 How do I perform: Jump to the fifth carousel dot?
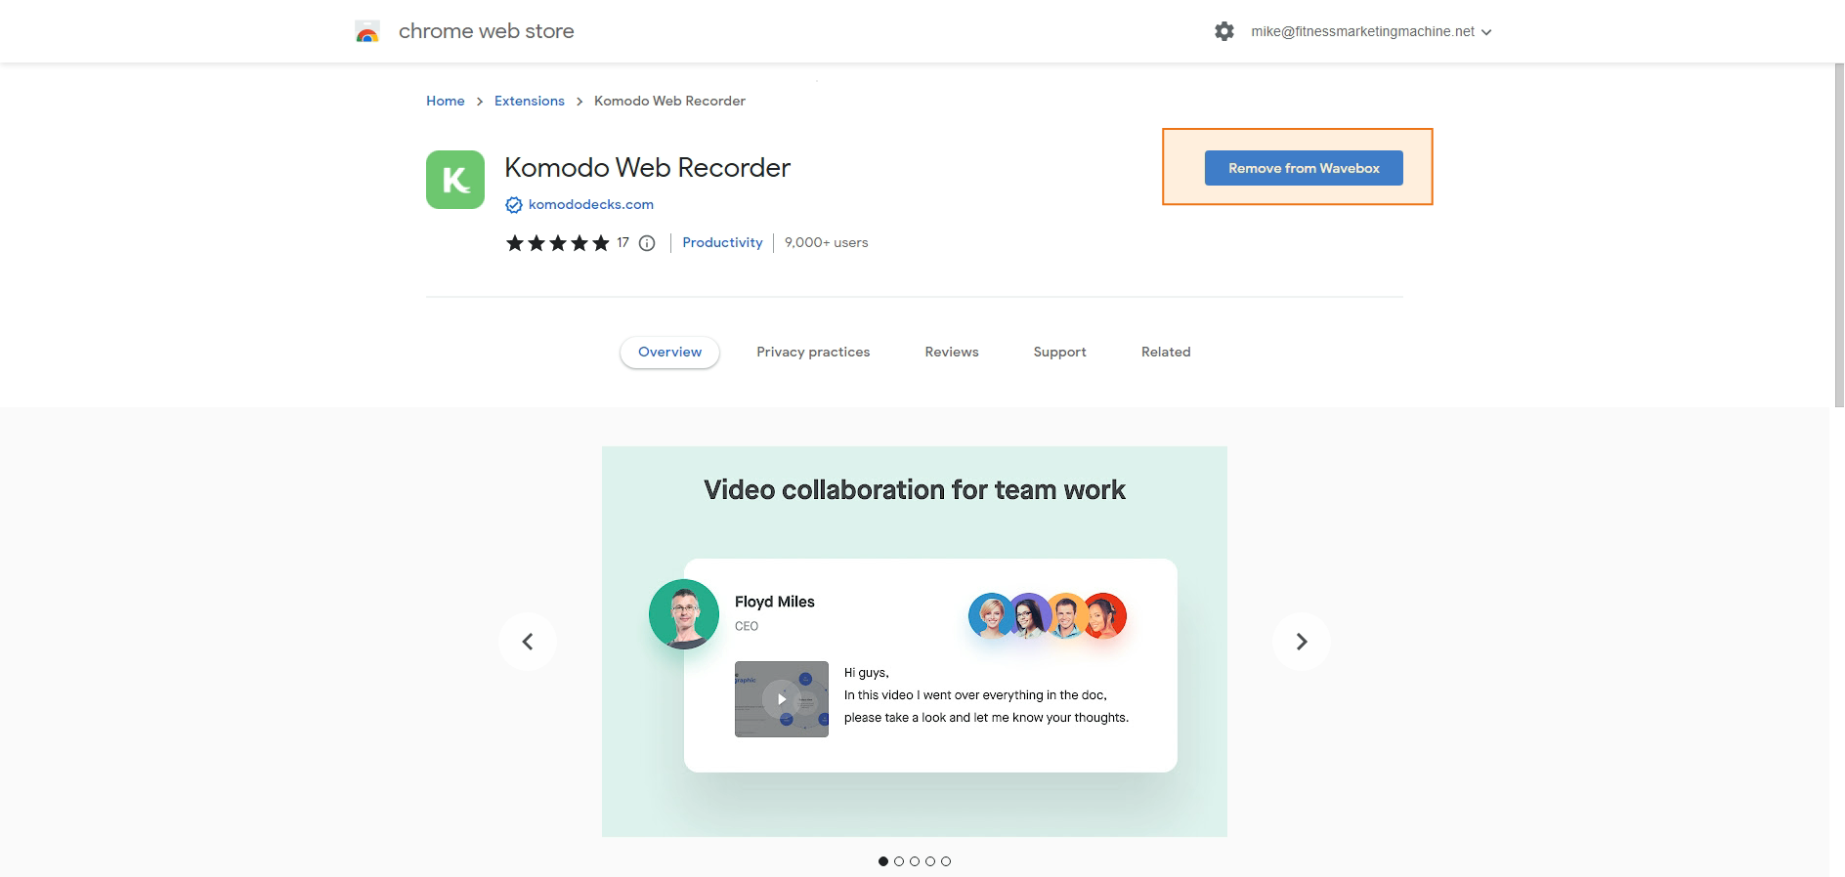click(946, 861)
